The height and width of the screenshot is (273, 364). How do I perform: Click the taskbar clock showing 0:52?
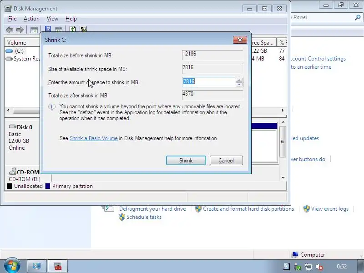point(342,267)
